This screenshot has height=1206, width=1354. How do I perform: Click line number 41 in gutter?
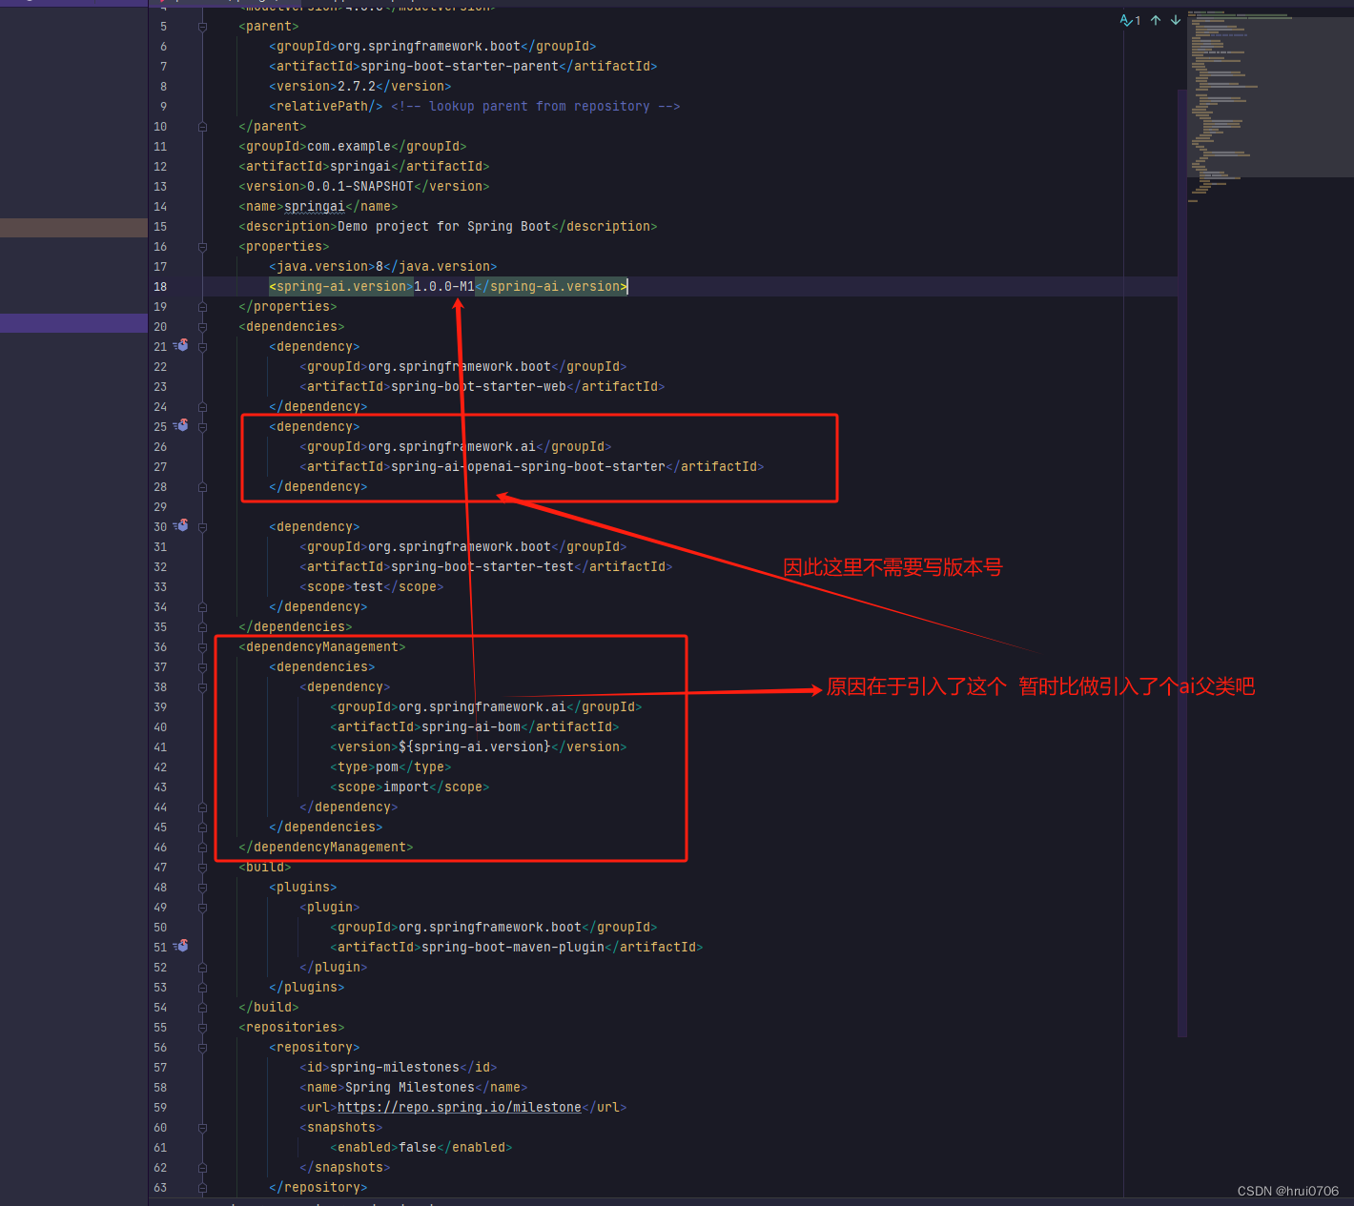point(160,746)
